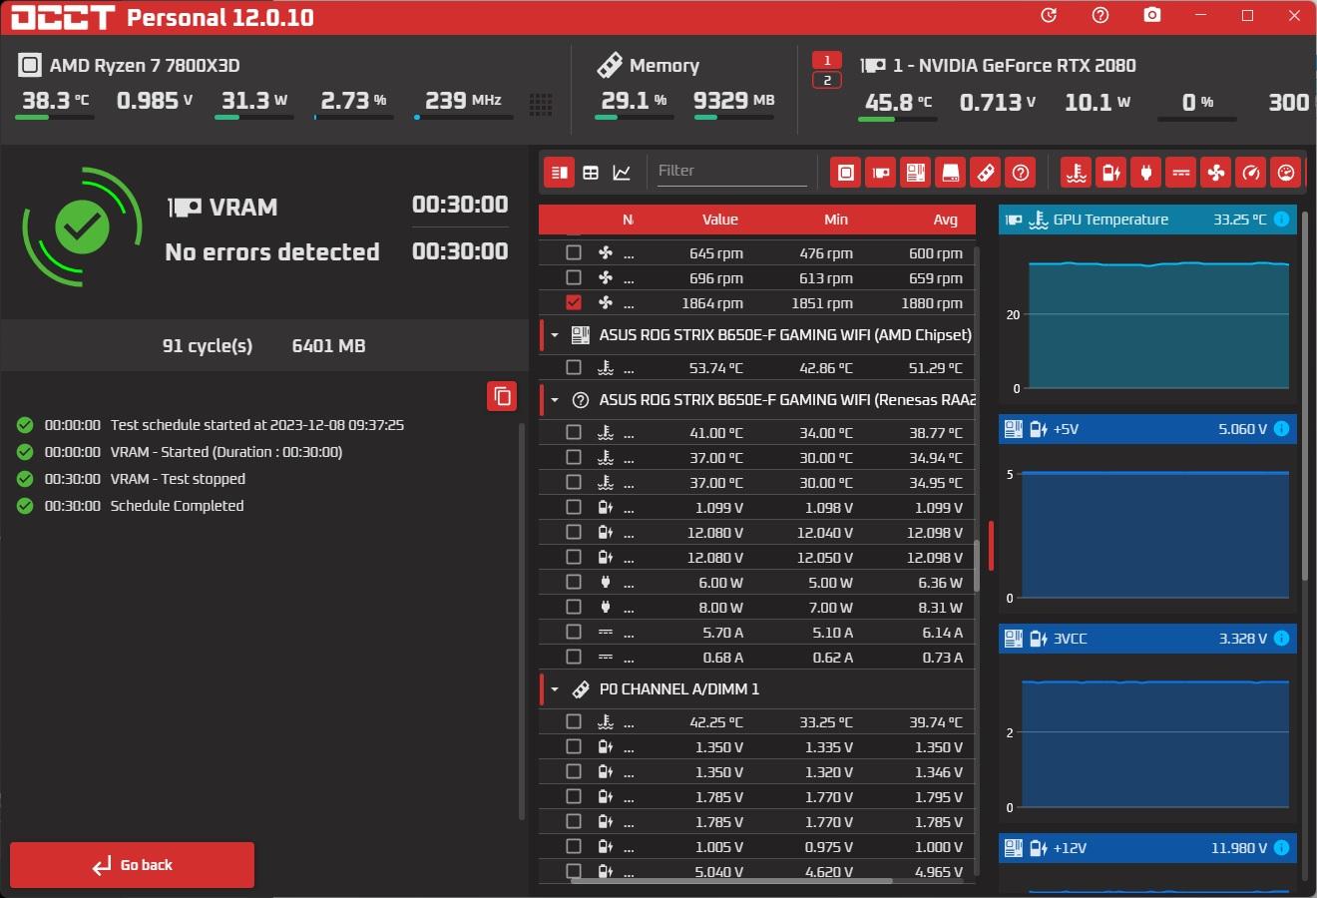Click the sensor table vertical scrollbar

point(977,567)
